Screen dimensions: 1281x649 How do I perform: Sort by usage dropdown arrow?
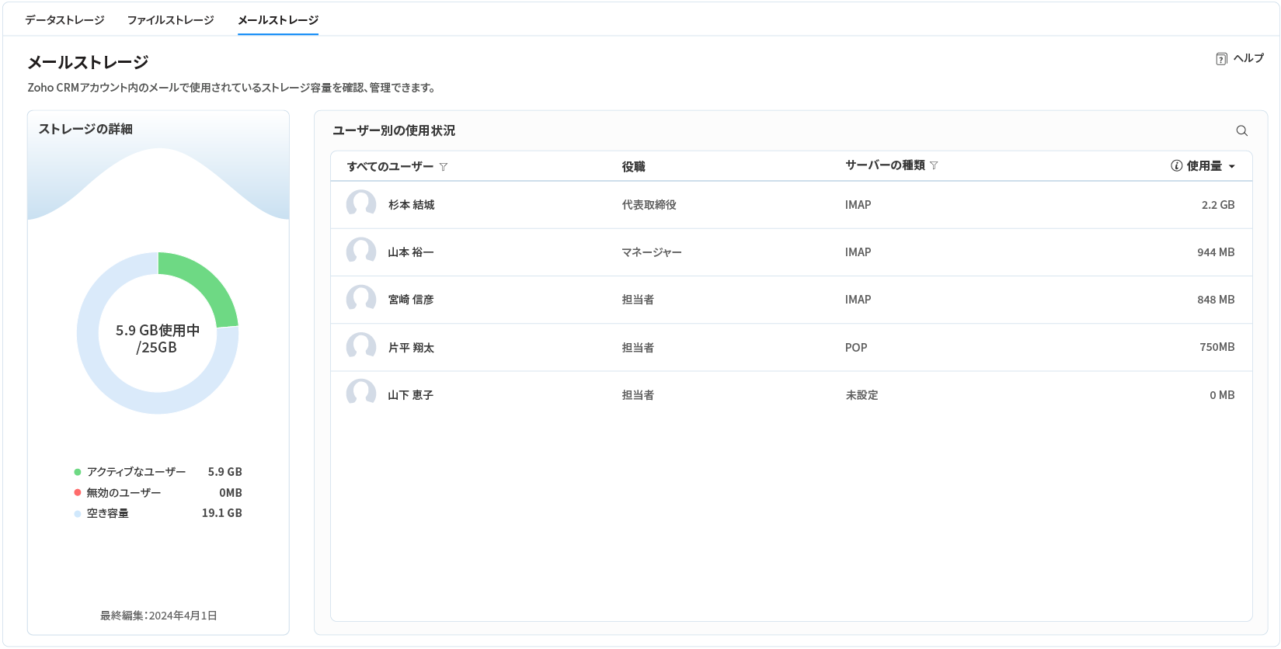pyautogui.click(x=1232, y=166)
